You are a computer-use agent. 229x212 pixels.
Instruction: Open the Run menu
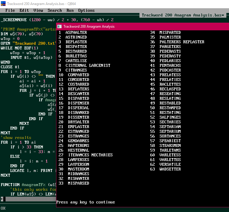pyautogui.click(x=70, y=10)
